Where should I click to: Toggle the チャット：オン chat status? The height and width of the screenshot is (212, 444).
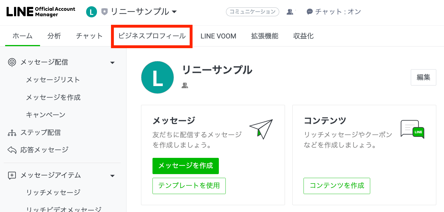coord(334,12)
